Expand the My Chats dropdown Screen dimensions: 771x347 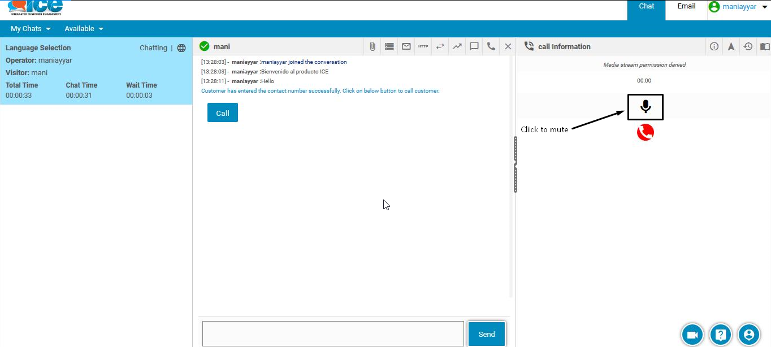coord(31,29)
